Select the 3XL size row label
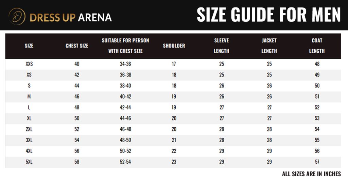 [29, 140]
